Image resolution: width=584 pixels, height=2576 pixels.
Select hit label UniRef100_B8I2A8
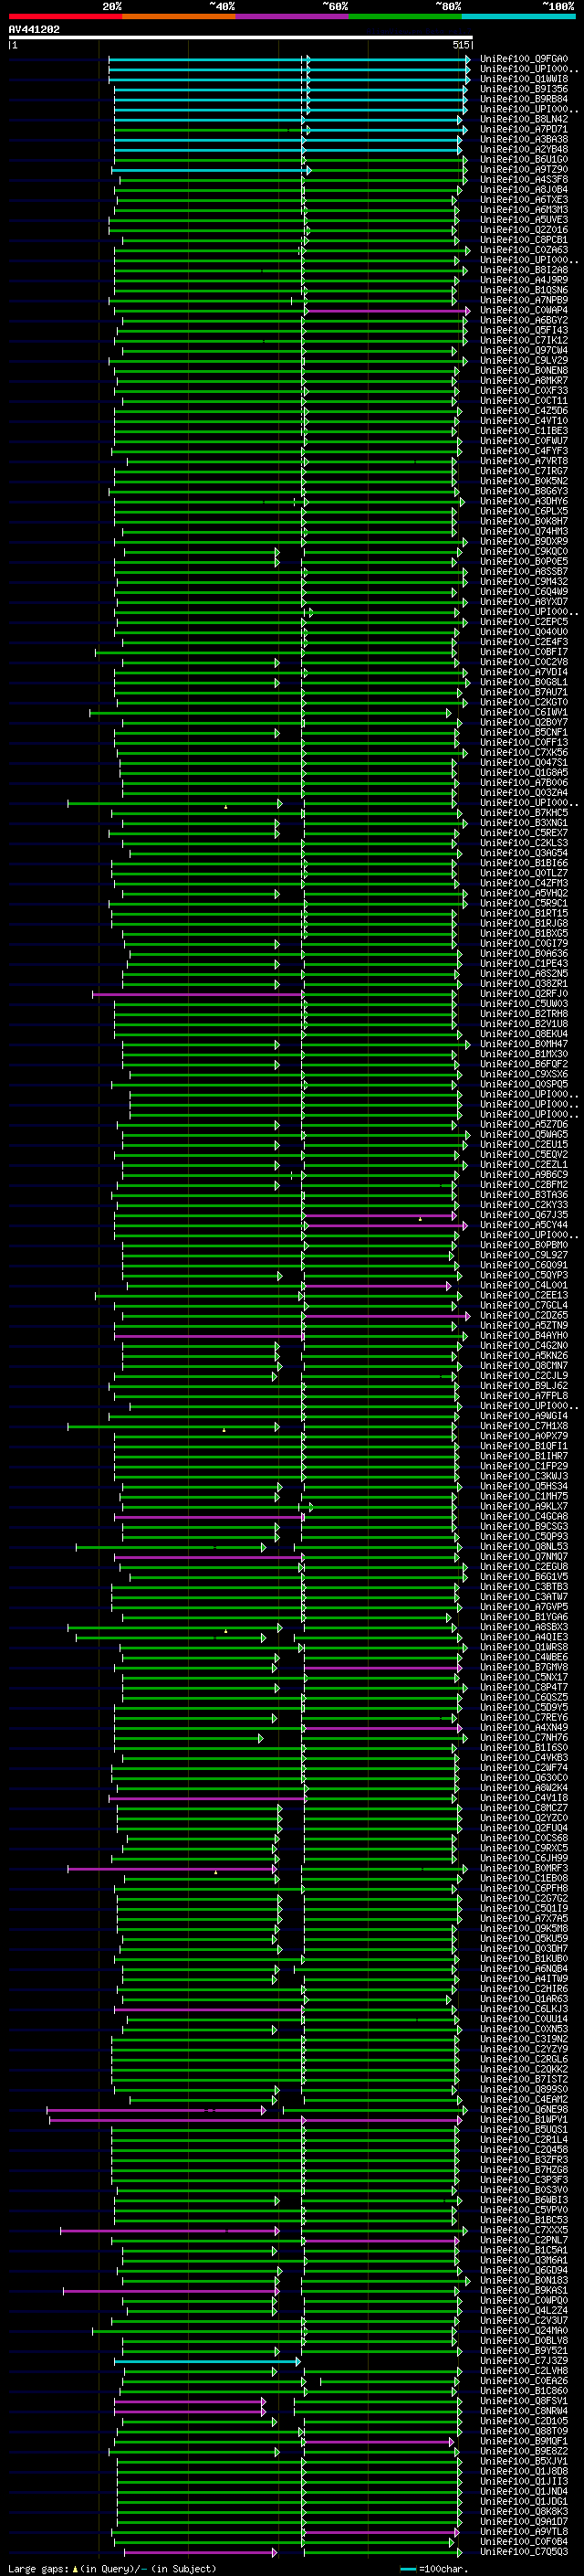coord(524,270)
